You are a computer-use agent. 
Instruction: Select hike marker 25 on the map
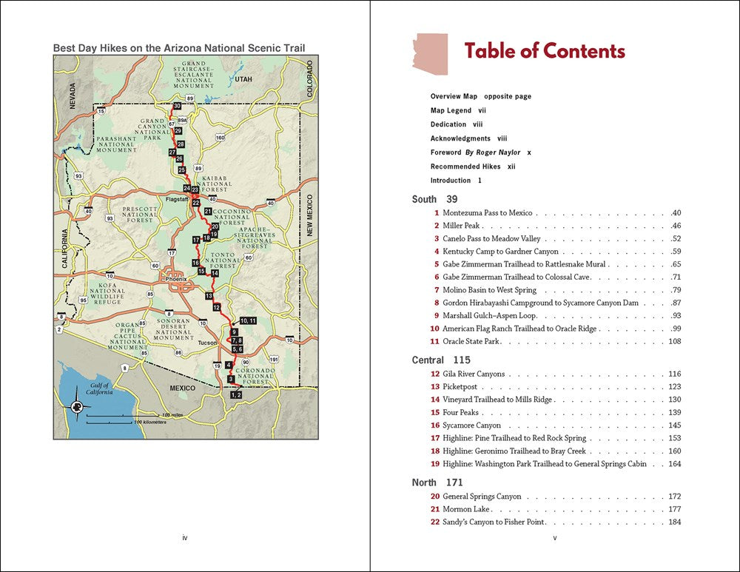(182, 170)
